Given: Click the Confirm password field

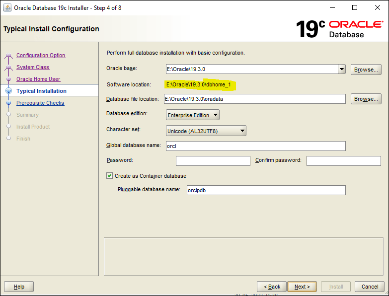Looking at the screenshot, I should (344, 160).
